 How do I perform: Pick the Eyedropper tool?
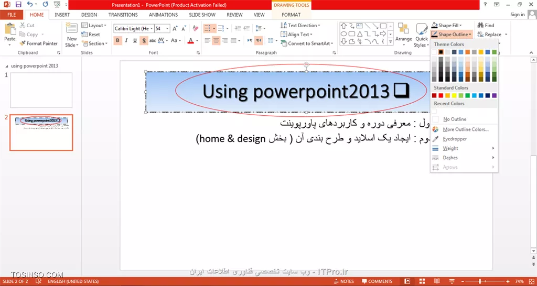coord(464,139)
